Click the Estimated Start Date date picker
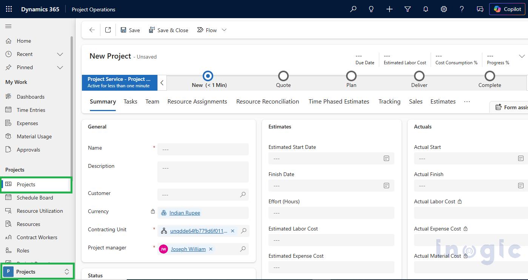The height and width of the screenshot is (280, 528). click(386, 158)
